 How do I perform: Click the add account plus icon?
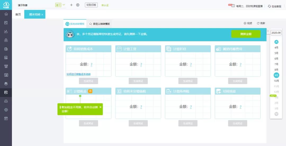coord(71,5)
